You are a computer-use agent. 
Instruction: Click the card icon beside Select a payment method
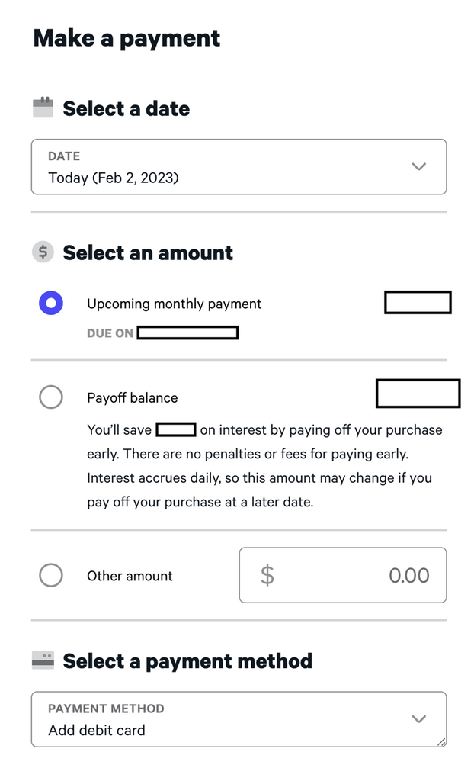point(43,660)
